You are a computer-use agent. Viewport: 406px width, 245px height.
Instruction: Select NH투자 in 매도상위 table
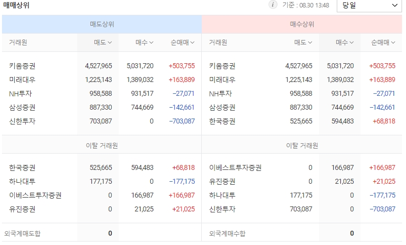20,94
